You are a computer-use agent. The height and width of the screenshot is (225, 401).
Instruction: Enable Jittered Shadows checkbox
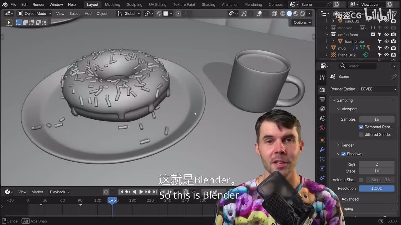[x=361, y=134]
